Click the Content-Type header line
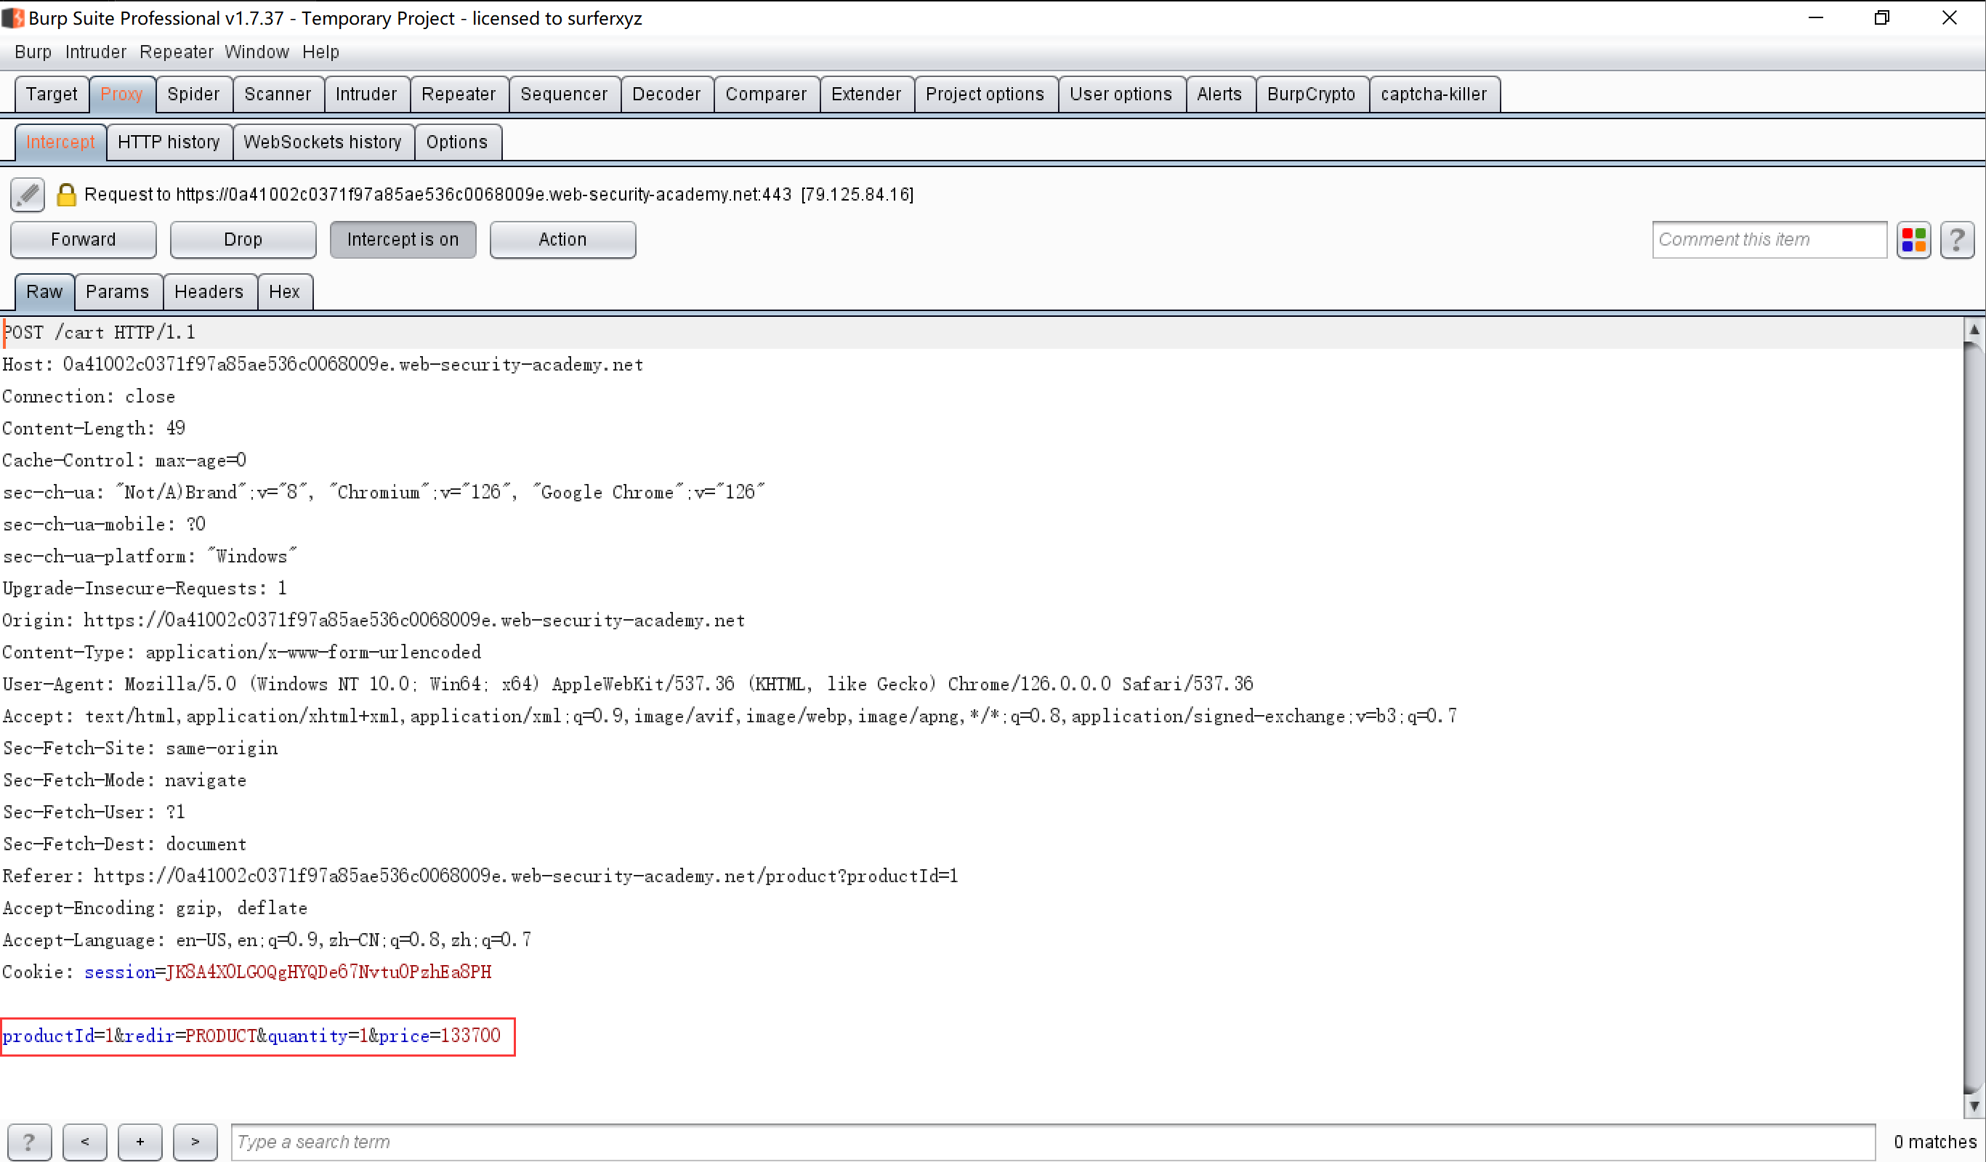The width and height of the screenshot is (1986, 1162). coord(242,653)
